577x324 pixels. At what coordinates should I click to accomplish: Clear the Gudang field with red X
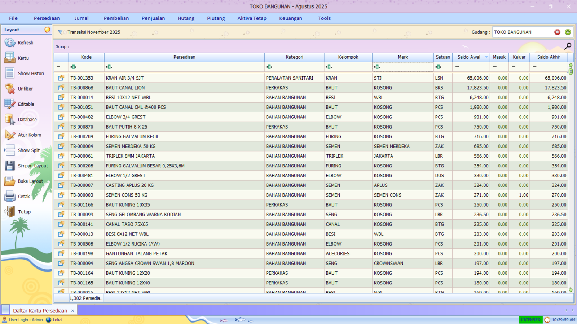557,32
